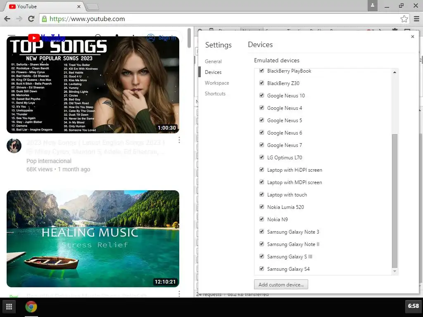Disable the Google Nexus 7 device

click(261, 145)
